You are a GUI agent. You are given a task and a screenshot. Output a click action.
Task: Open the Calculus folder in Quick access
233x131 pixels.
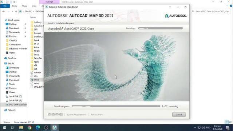coord(11,40)
